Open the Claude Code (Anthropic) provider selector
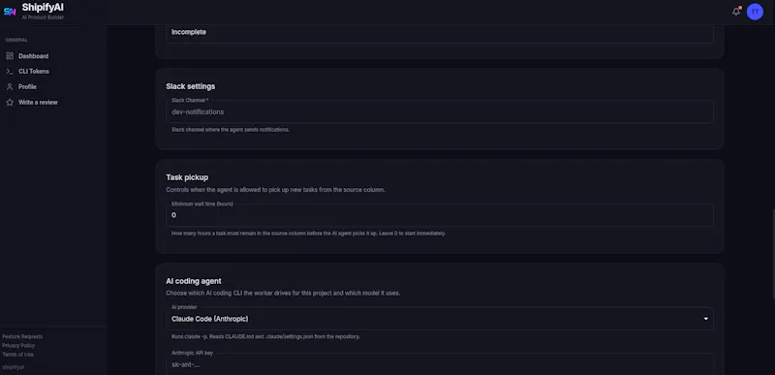The height and width of the screenshot is (375, 775). point(440,319)
